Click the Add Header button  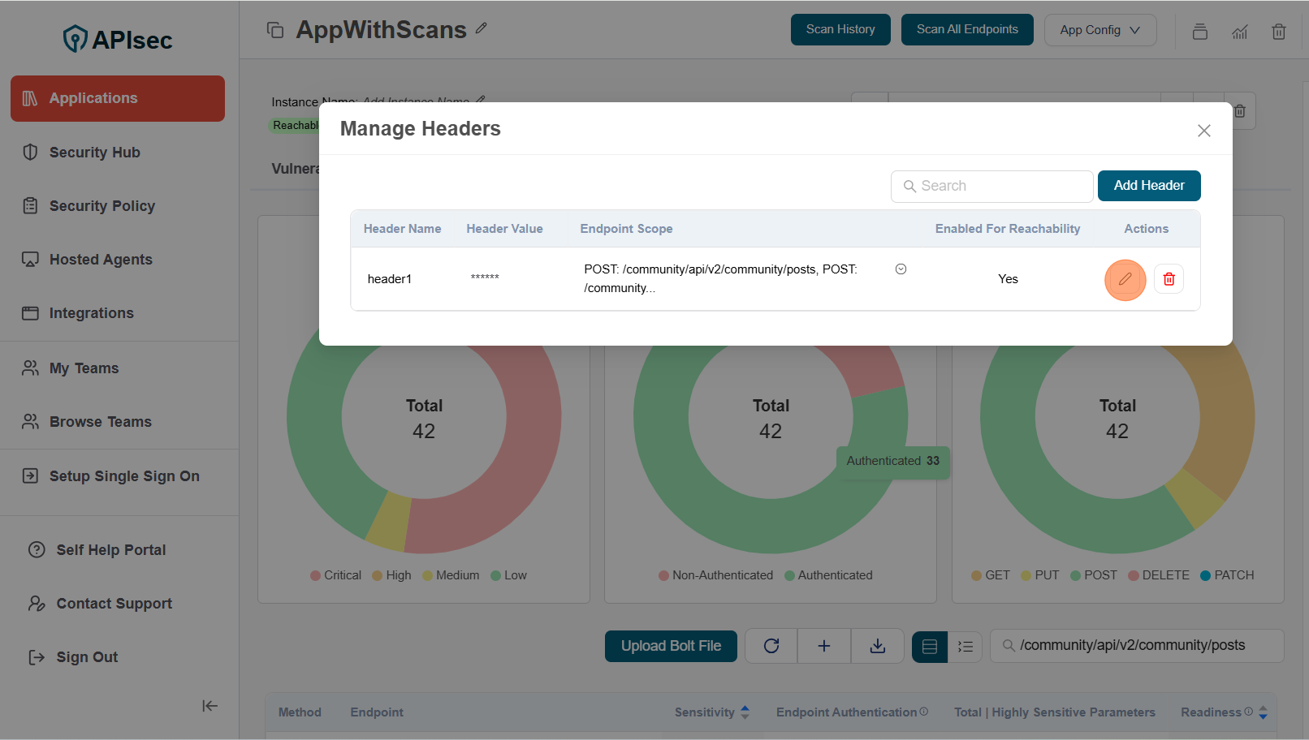(x=1149, y=185)
